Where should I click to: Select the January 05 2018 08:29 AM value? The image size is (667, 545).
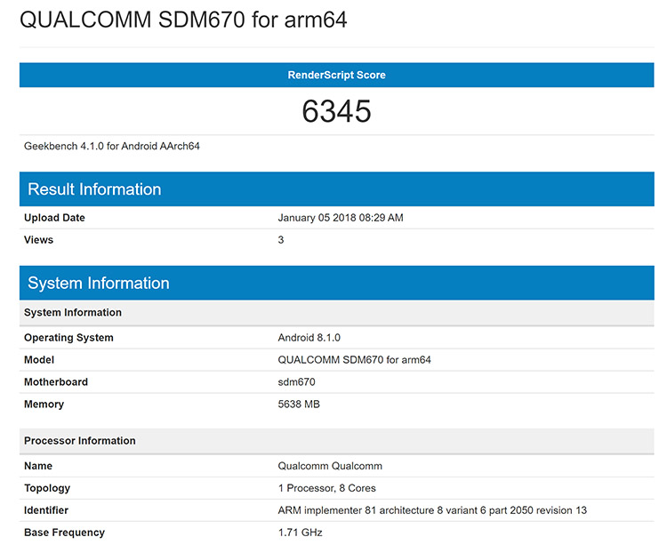341,218
